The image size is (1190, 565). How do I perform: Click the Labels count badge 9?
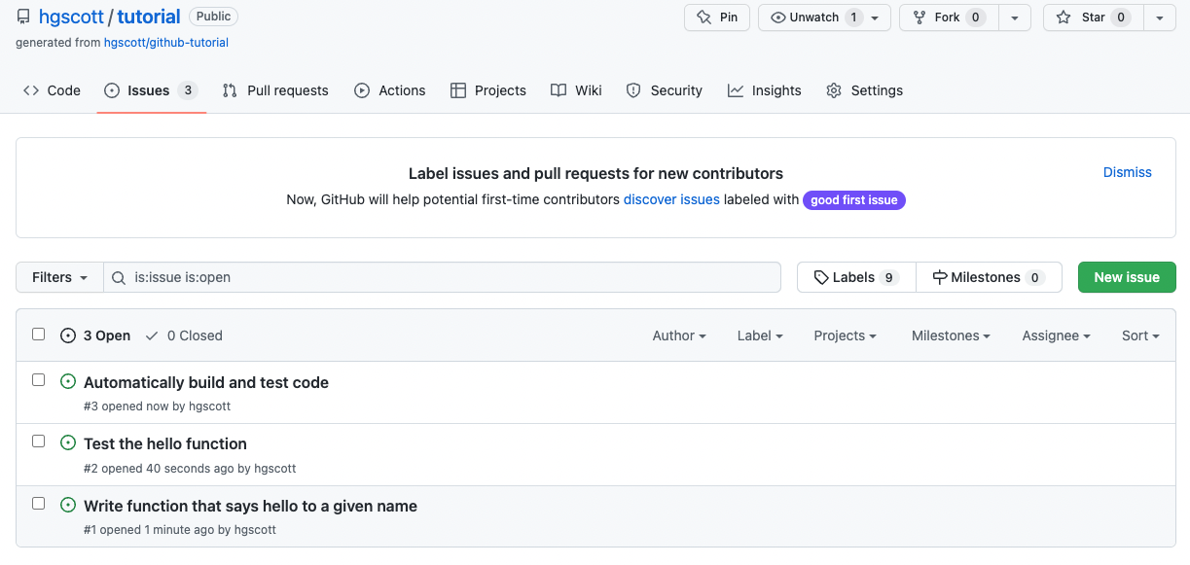pyautogui.click(x=888, y=277)
